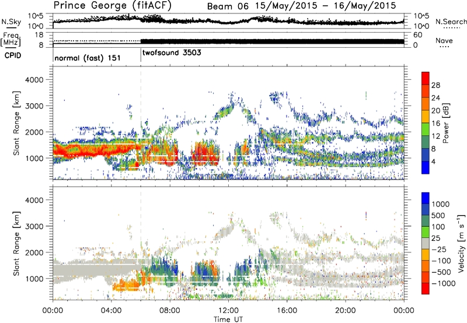
Task: Click the −1000 velocity colorbar tick label
Action: tap(443, 283)
